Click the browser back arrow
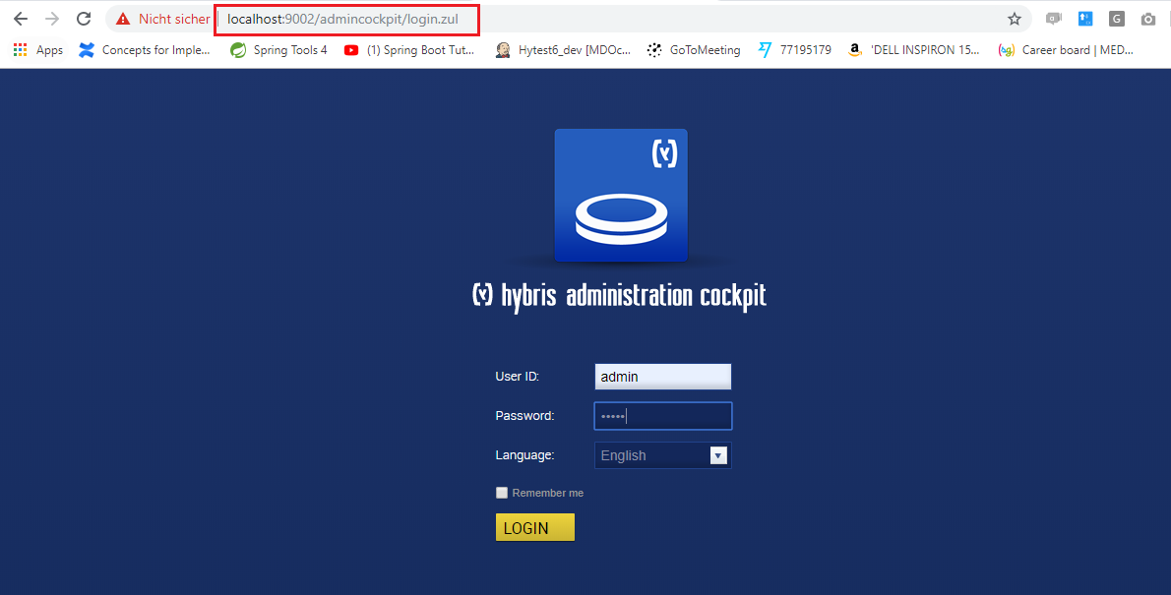 [21, 19]
